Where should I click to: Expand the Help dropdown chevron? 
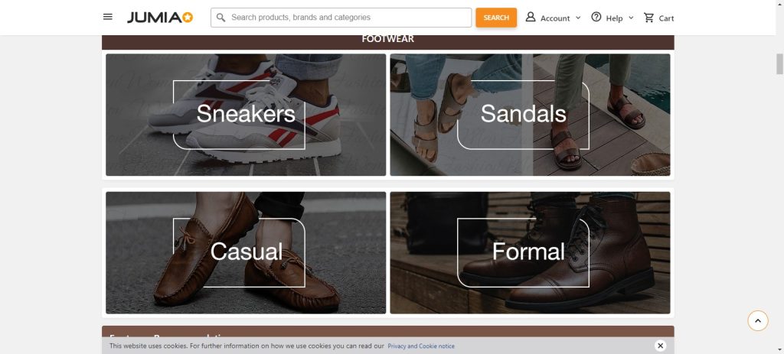point(631,18)
